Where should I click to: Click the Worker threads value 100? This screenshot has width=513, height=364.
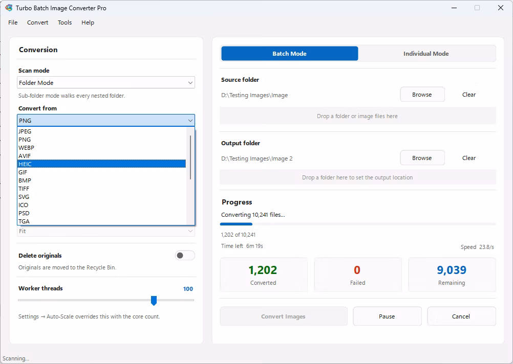(188, 289)
